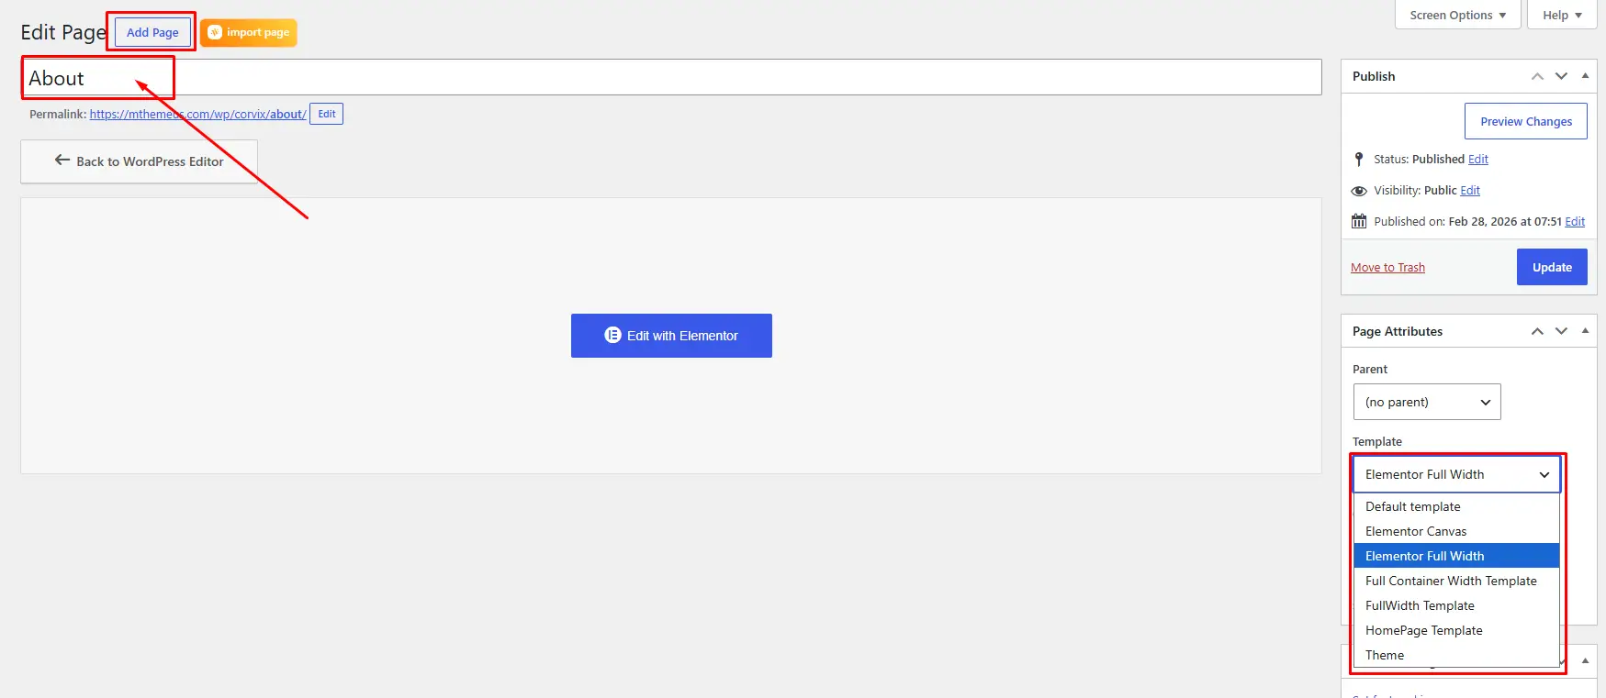
Task: Edit the Published status
Action: click(x=1477, y=160)
